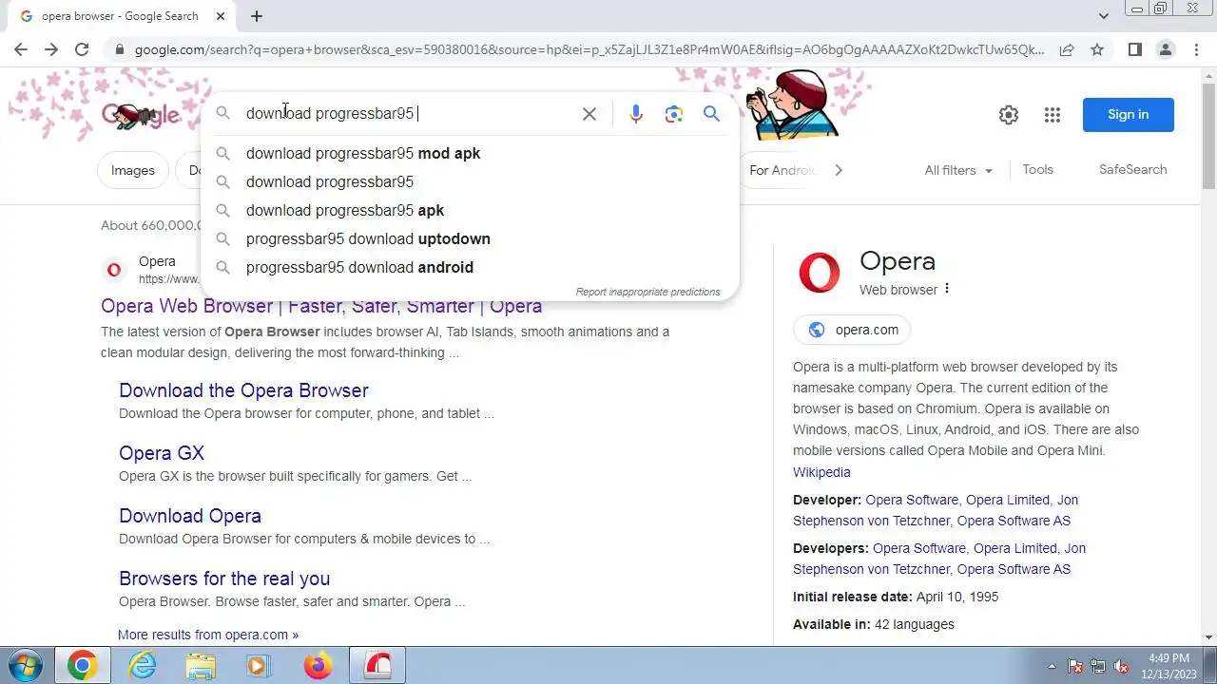
Task: Open more options beside Web browser
Action: click(946, 289)
